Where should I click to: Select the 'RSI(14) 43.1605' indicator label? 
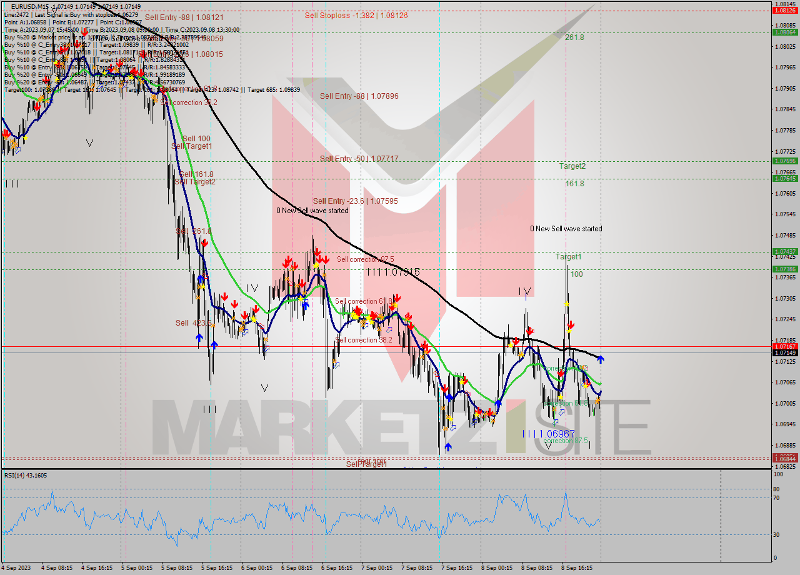(x=26, y=476)
